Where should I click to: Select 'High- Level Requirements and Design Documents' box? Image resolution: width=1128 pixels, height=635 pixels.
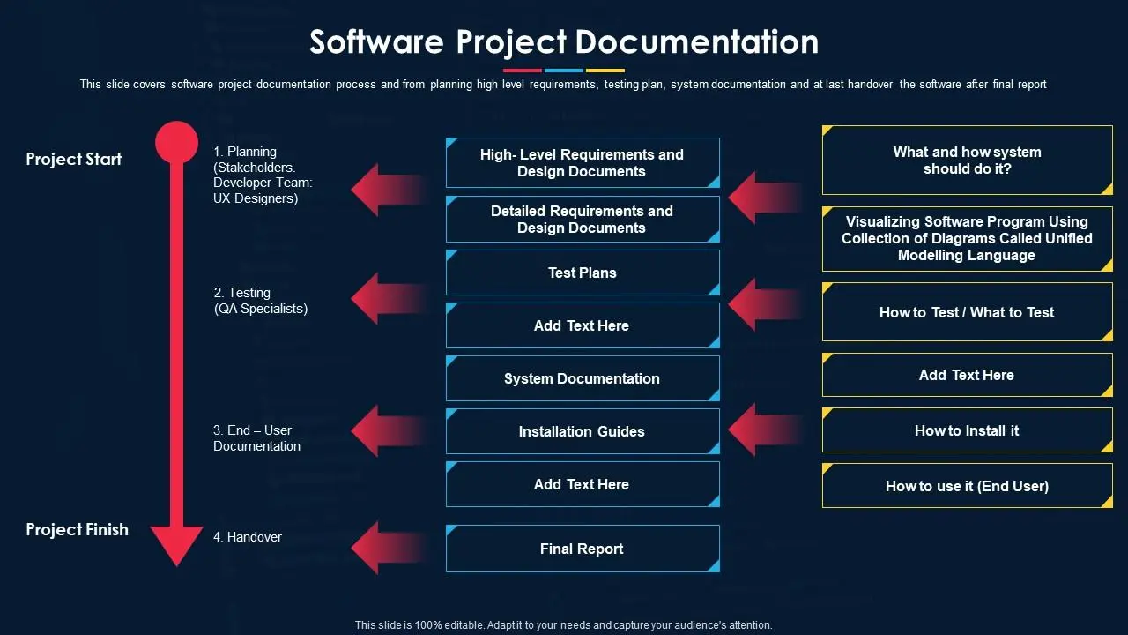pyautogui.click(x=583, y=163)
